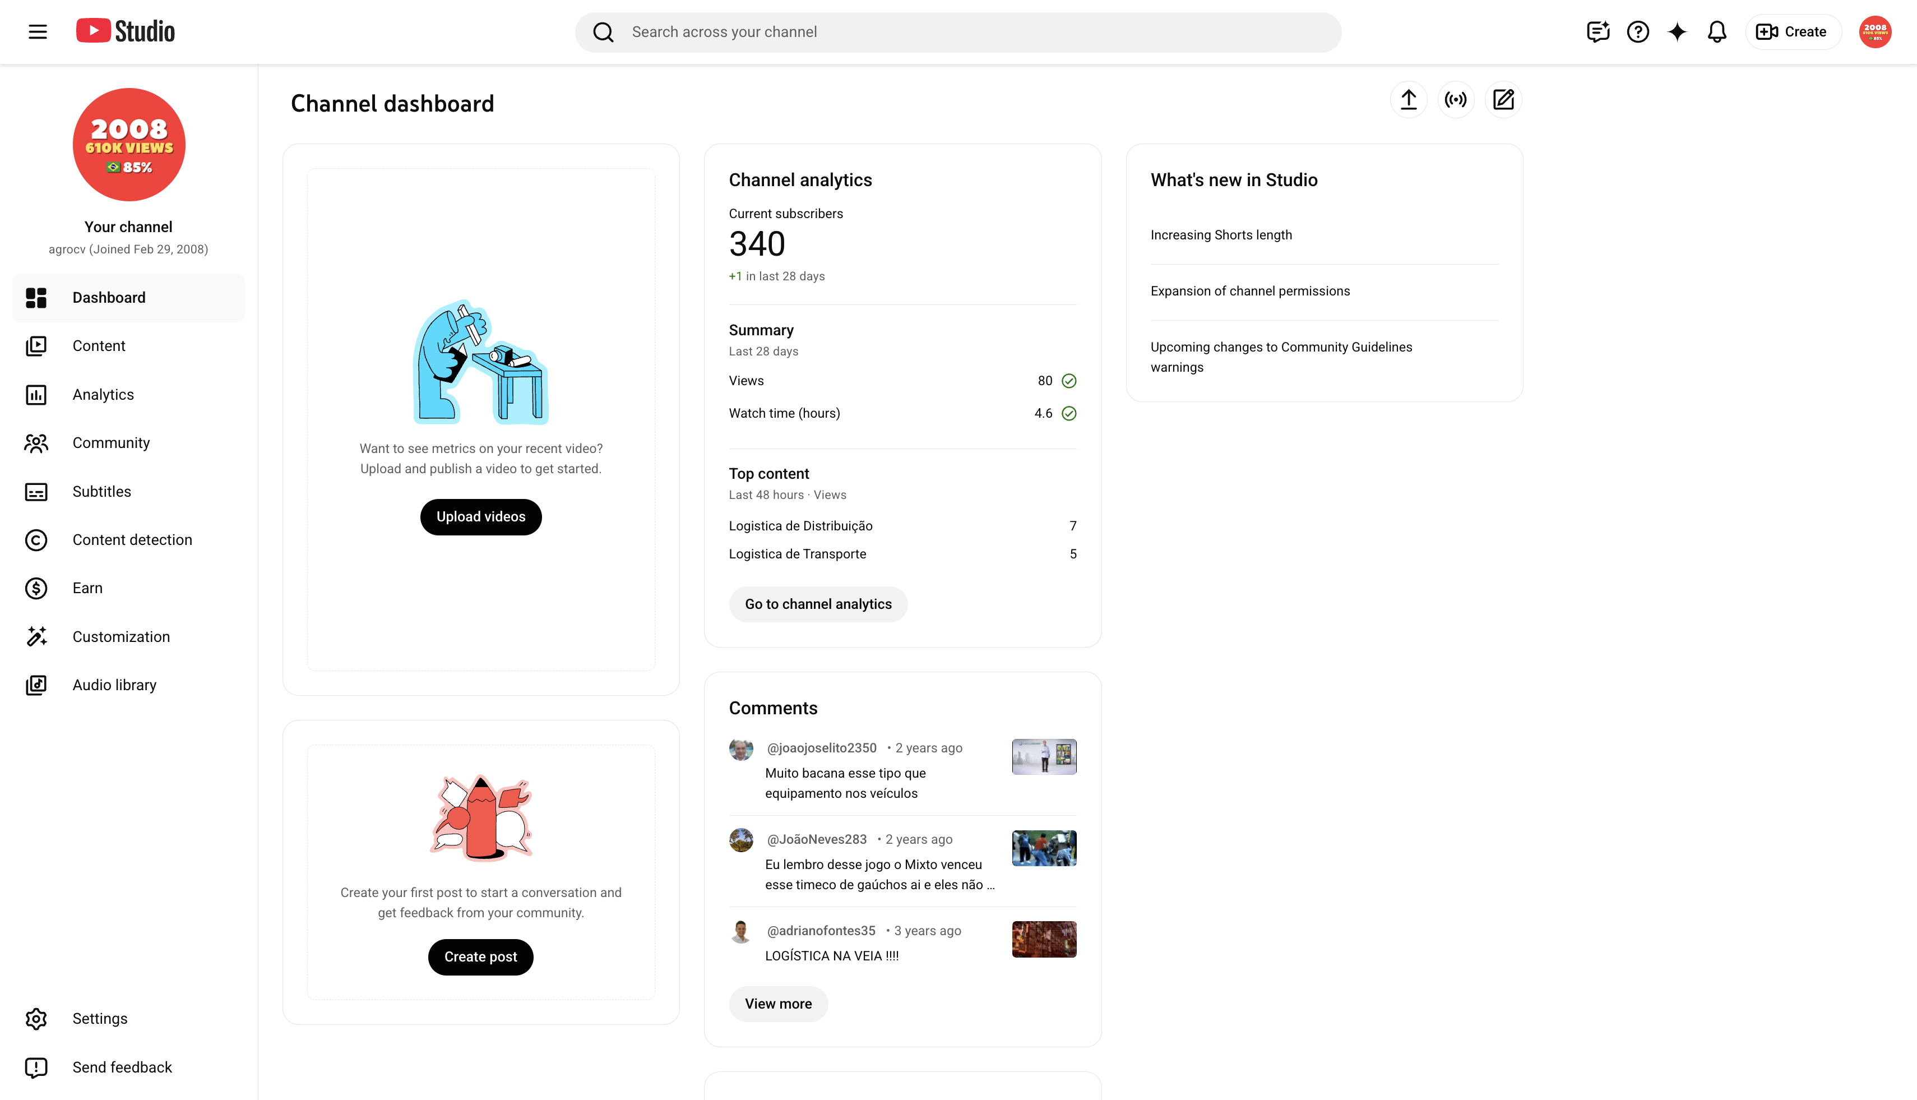Select Send feedback in the sidebar

tap(128, 1067)
